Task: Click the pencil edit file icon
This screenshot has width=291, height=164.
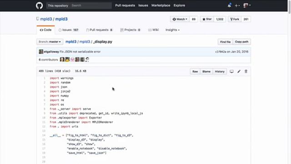Action: [x=239, y=72]
